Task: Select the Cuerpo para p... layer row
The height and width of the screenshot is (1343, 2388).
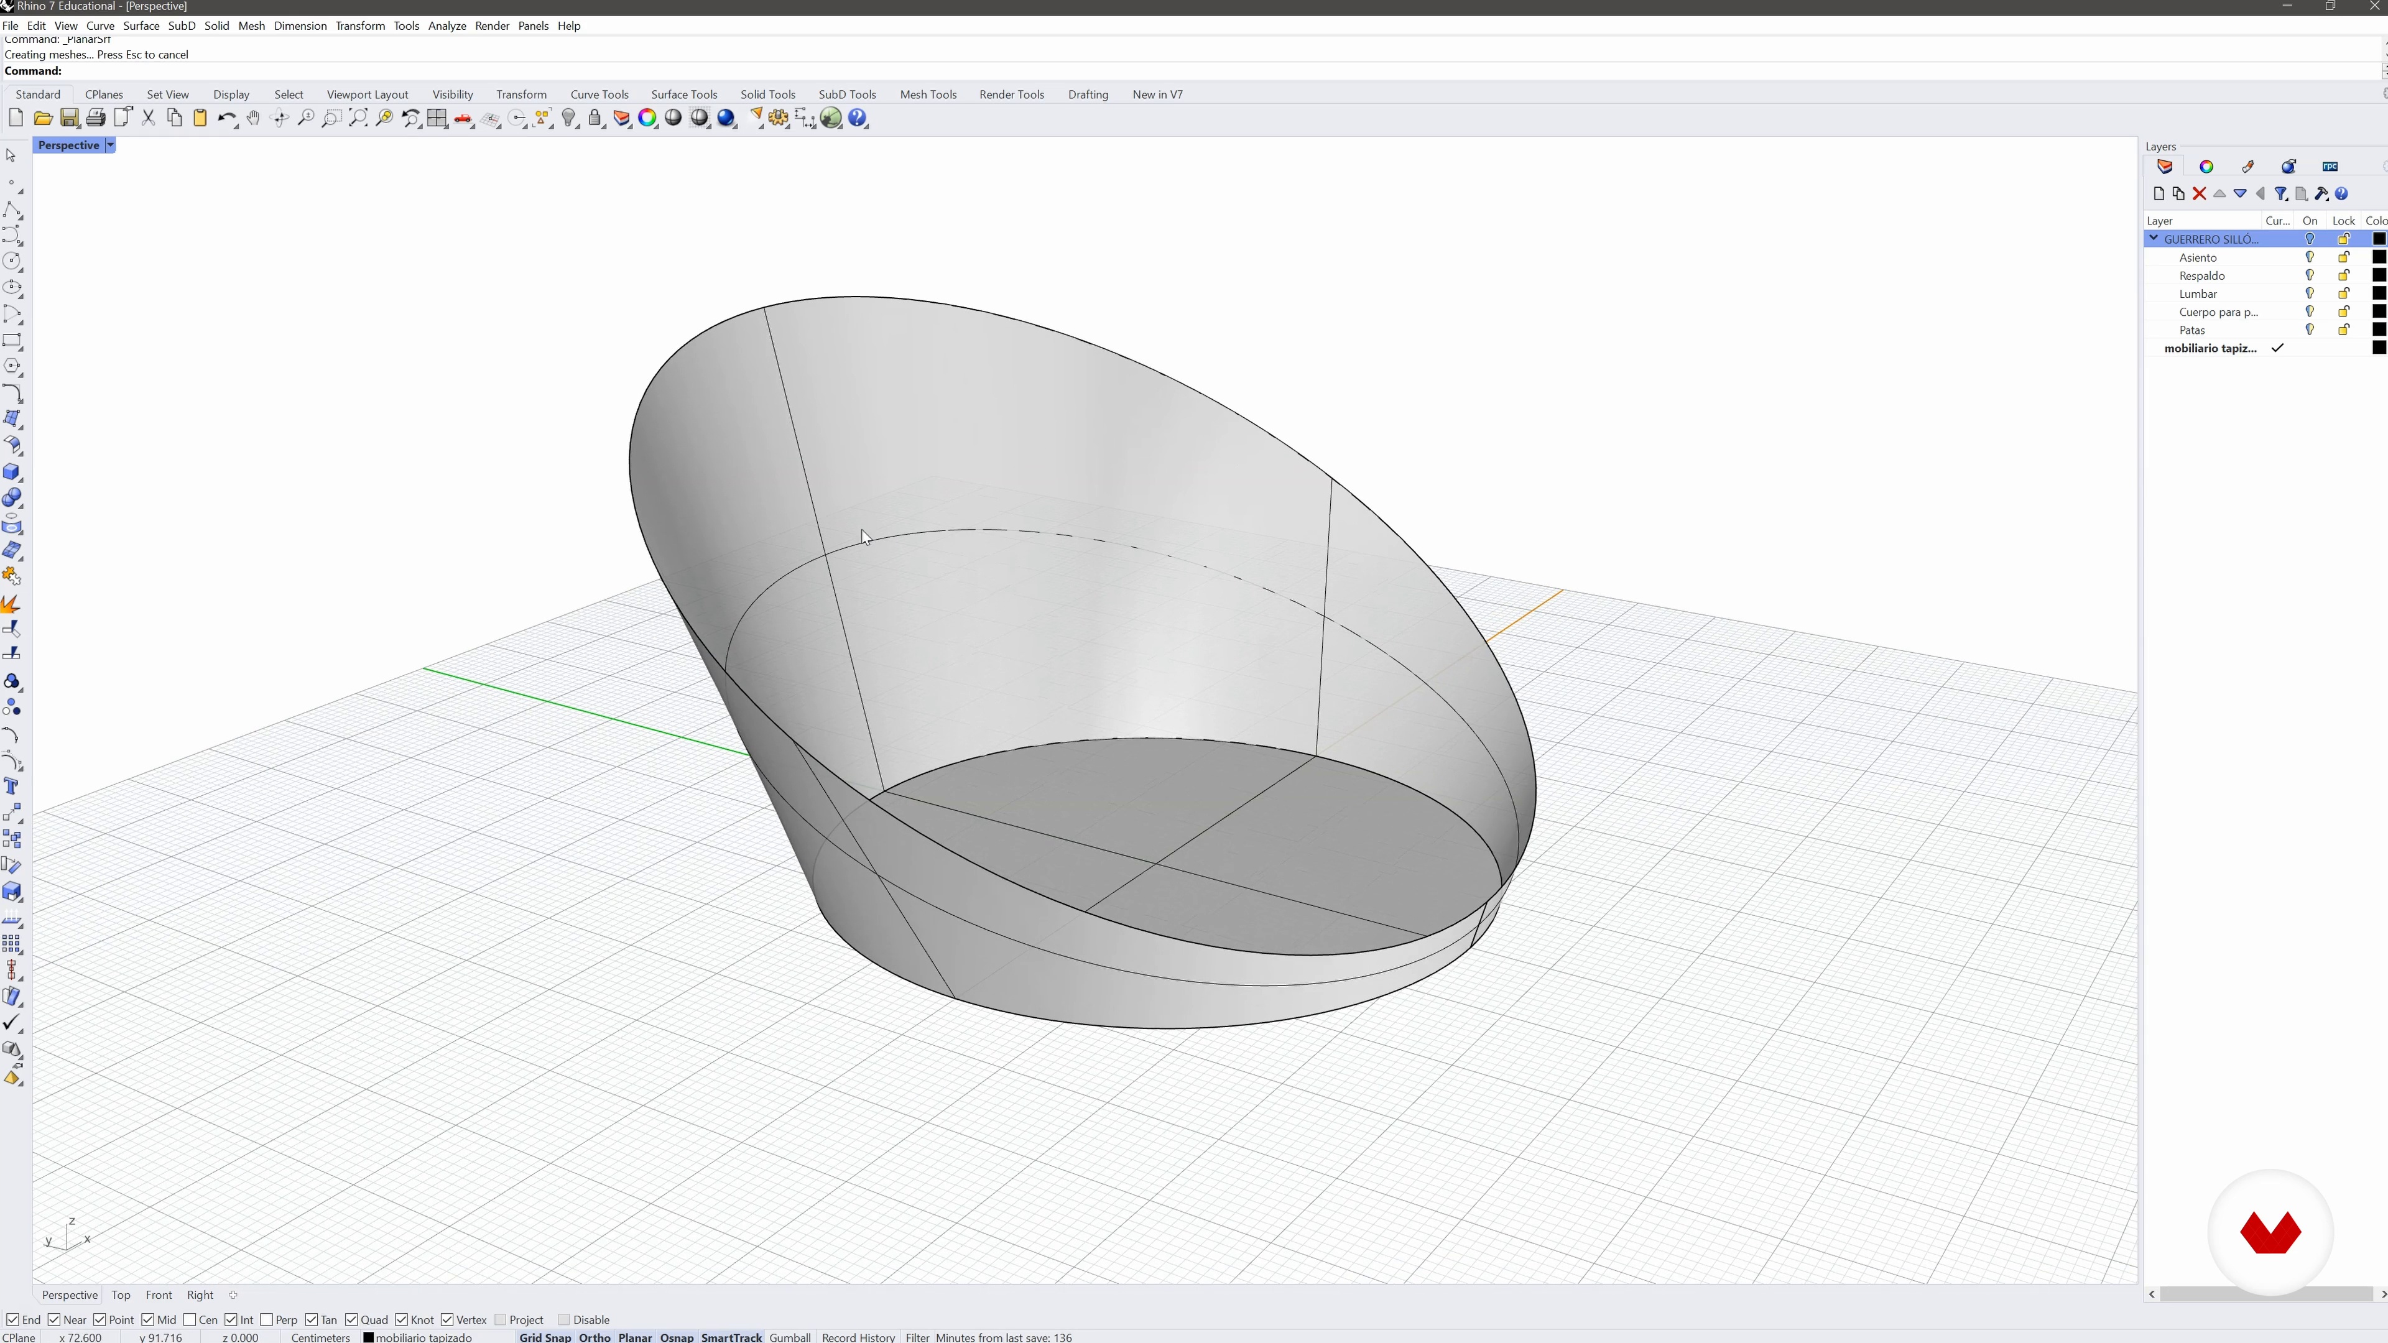Action: pyautogui.click(x=2265, y=312)
